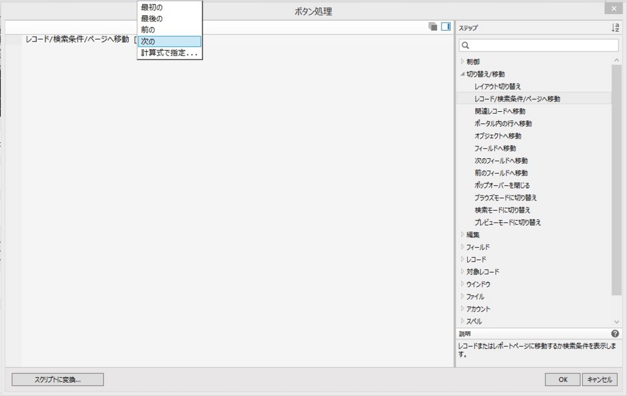The width and height of the screenshot is (627, 396).
Task: Select ポップオーバーを閉じる step
Action: (x=502, y=185)
